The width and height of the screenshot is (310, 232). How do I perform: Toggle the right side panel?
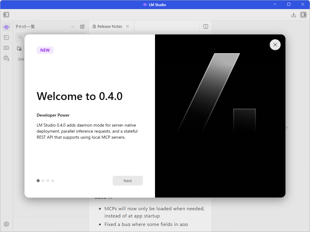pos(303,14)
